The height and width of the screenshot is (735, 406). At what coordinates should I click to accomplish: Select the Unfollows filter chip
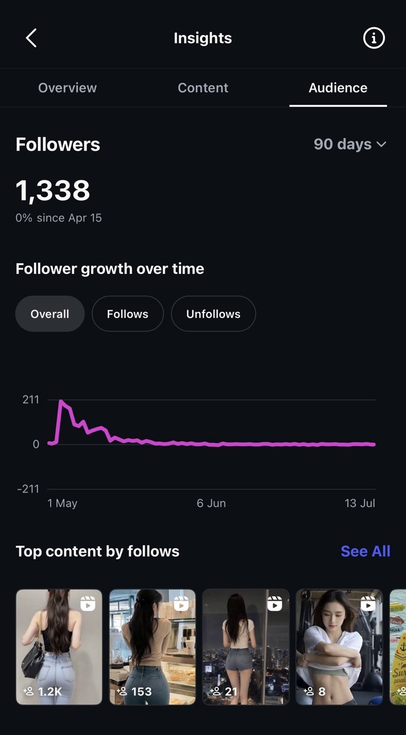click(x=214, y=314)
